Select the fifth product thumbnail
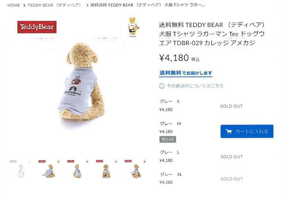The width and height of the screenshot is (281, 201). click(x=135, y=169)
